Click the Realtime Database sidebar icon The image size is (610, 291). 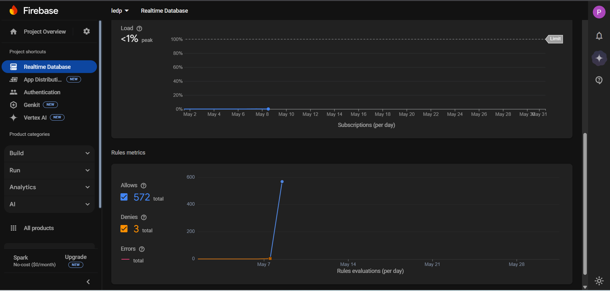click(x=13, y=67)
